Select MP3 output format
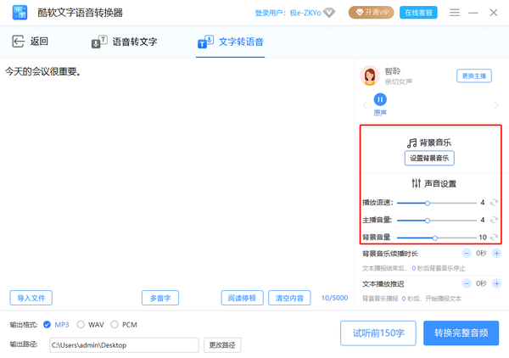Viewport: 509px width, 358px height. (56, 325)
